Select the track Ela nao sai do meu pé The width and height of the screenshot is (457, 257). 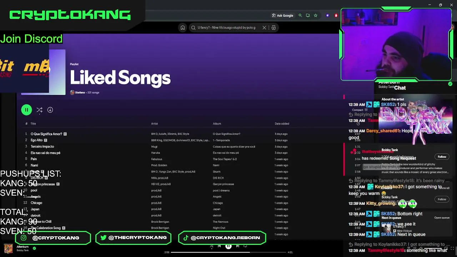click(45, 153)
